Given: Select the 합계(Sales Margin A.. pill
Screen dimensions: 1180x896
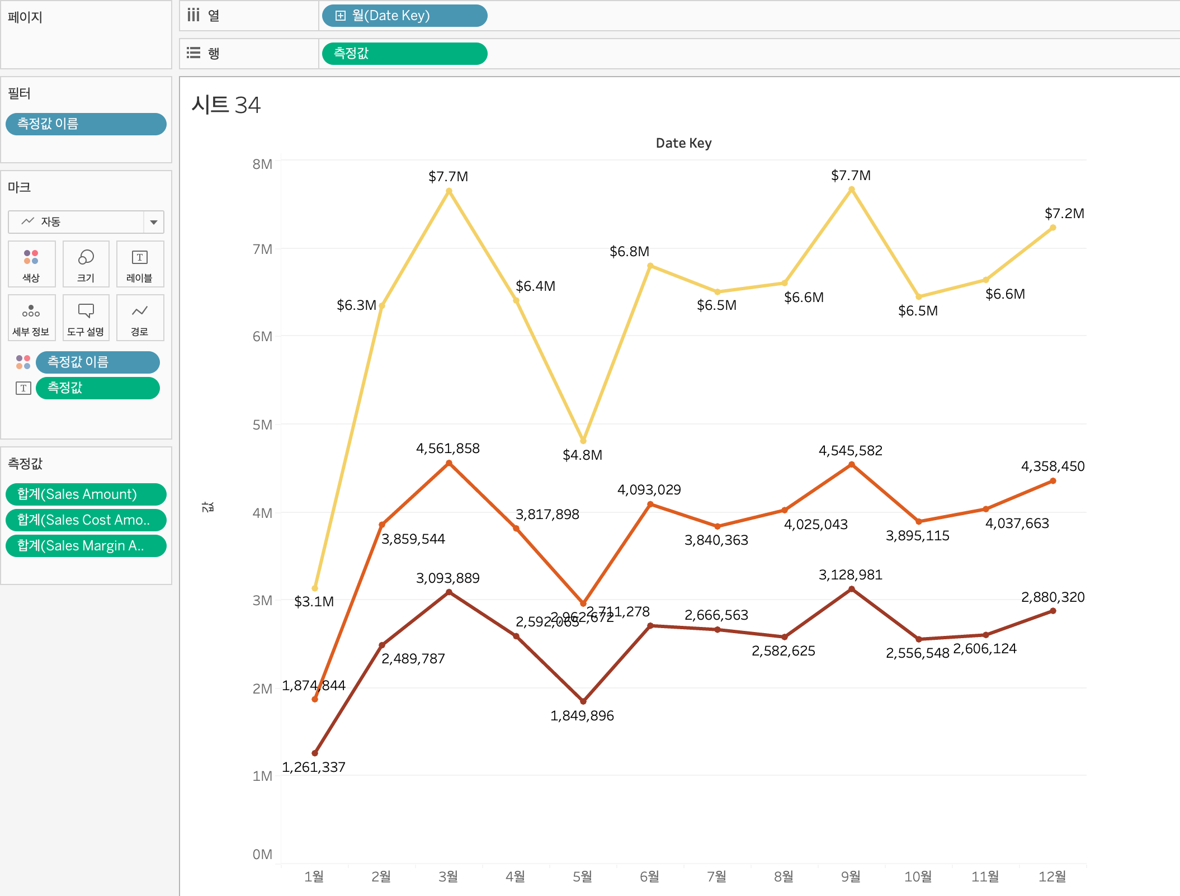Looking at the screenshot, I should pyautogui.click(x=86, y=546).
